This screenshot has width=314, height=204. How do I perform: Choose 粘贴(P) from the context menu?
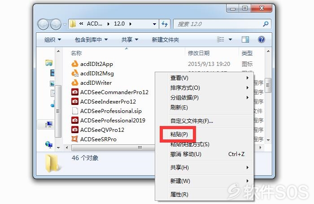tap(179, 134)
